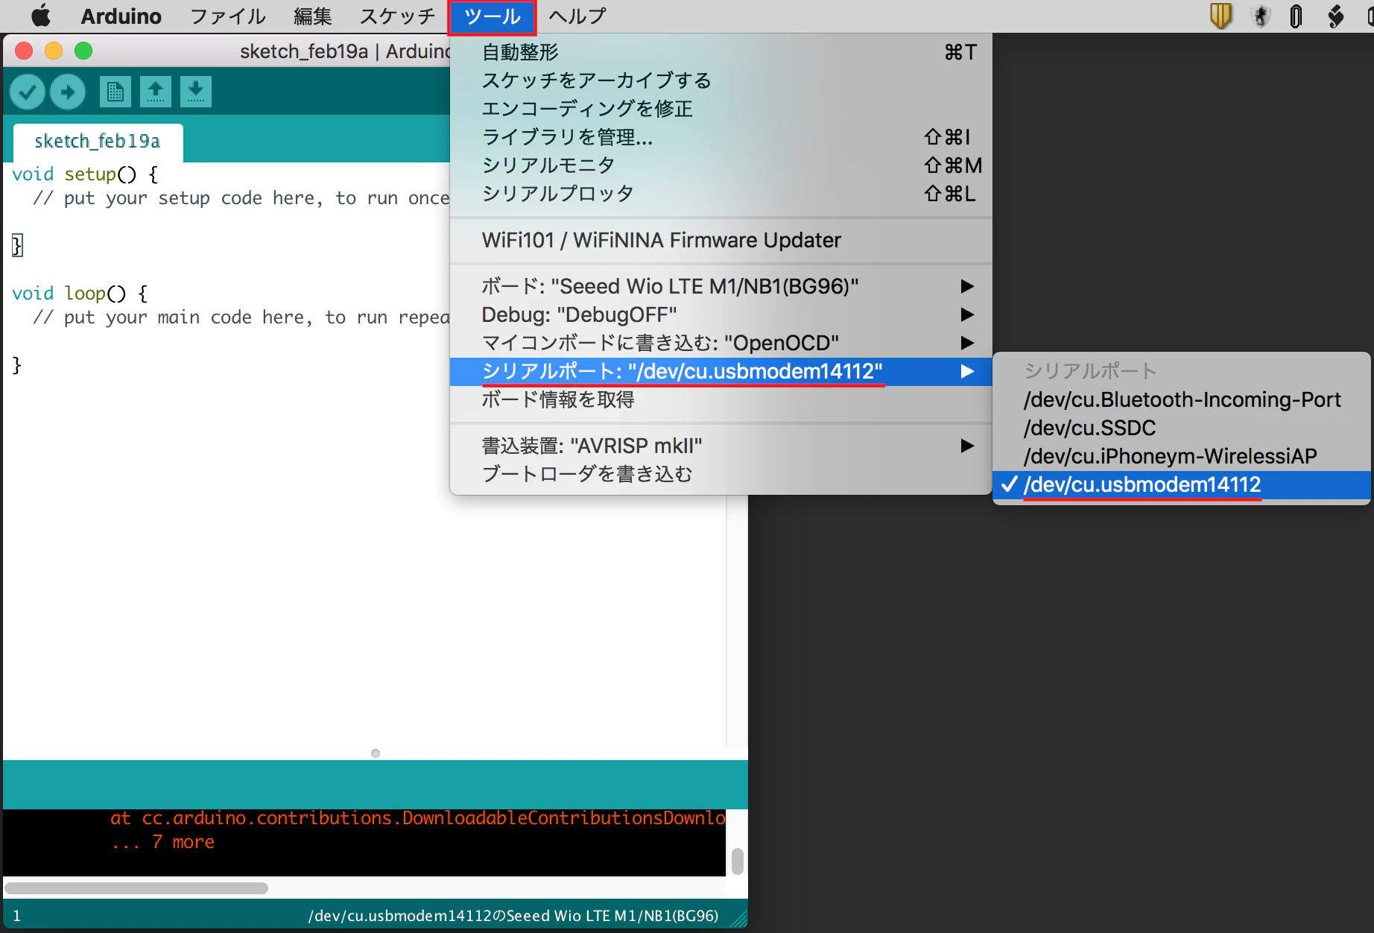Click the divider handle dot above the console
Screen dimensions: 1374x933
(376, 753)
